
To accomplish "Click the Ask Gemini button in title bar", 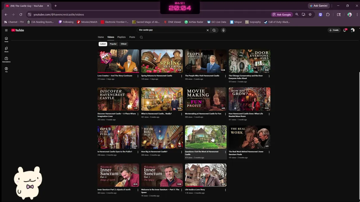I will (x=318, y=6).
